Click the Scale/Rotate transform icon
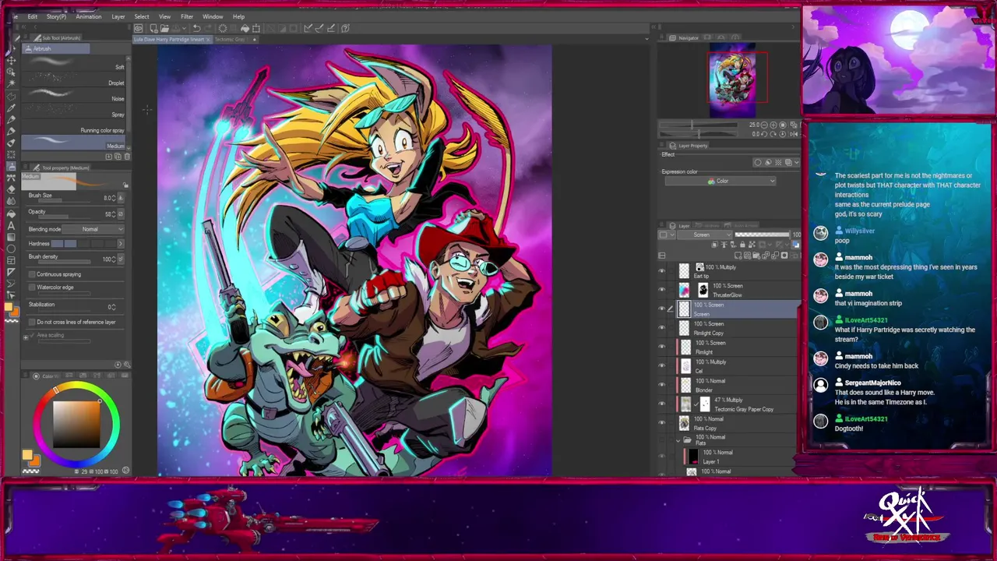 (x=256, y=28)
